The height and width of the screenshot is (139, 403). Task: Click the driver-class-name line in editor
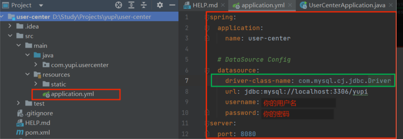[x=303, y=81]
